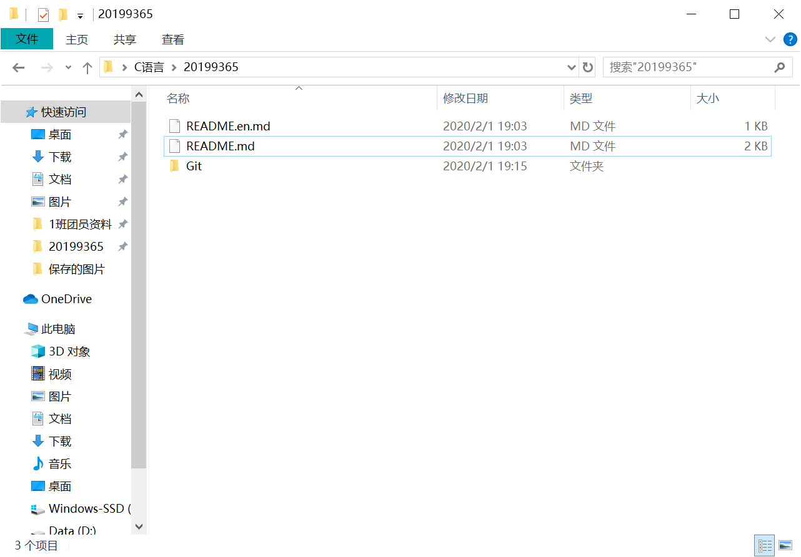The height and width of the screenshot is (557, 801).
Task: Select the README.md file
Action: coord(467,146)
